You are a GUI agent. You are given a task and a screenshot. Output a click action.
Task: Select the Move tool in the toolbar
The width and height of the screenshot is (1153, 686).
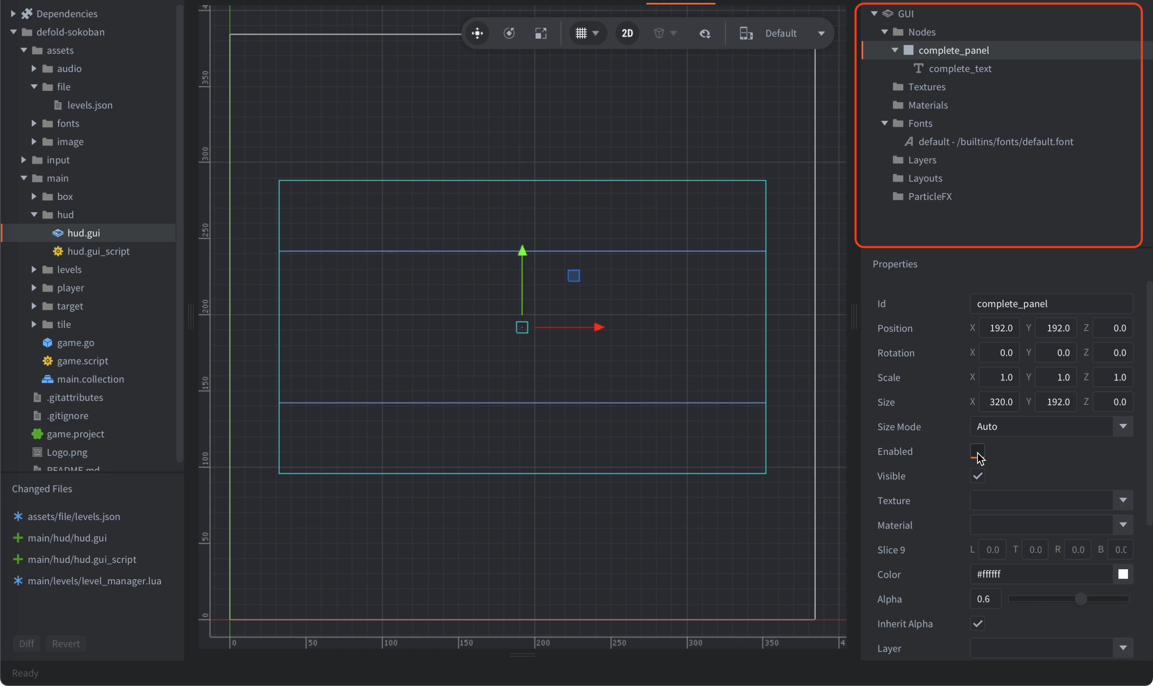coord(477,33)
